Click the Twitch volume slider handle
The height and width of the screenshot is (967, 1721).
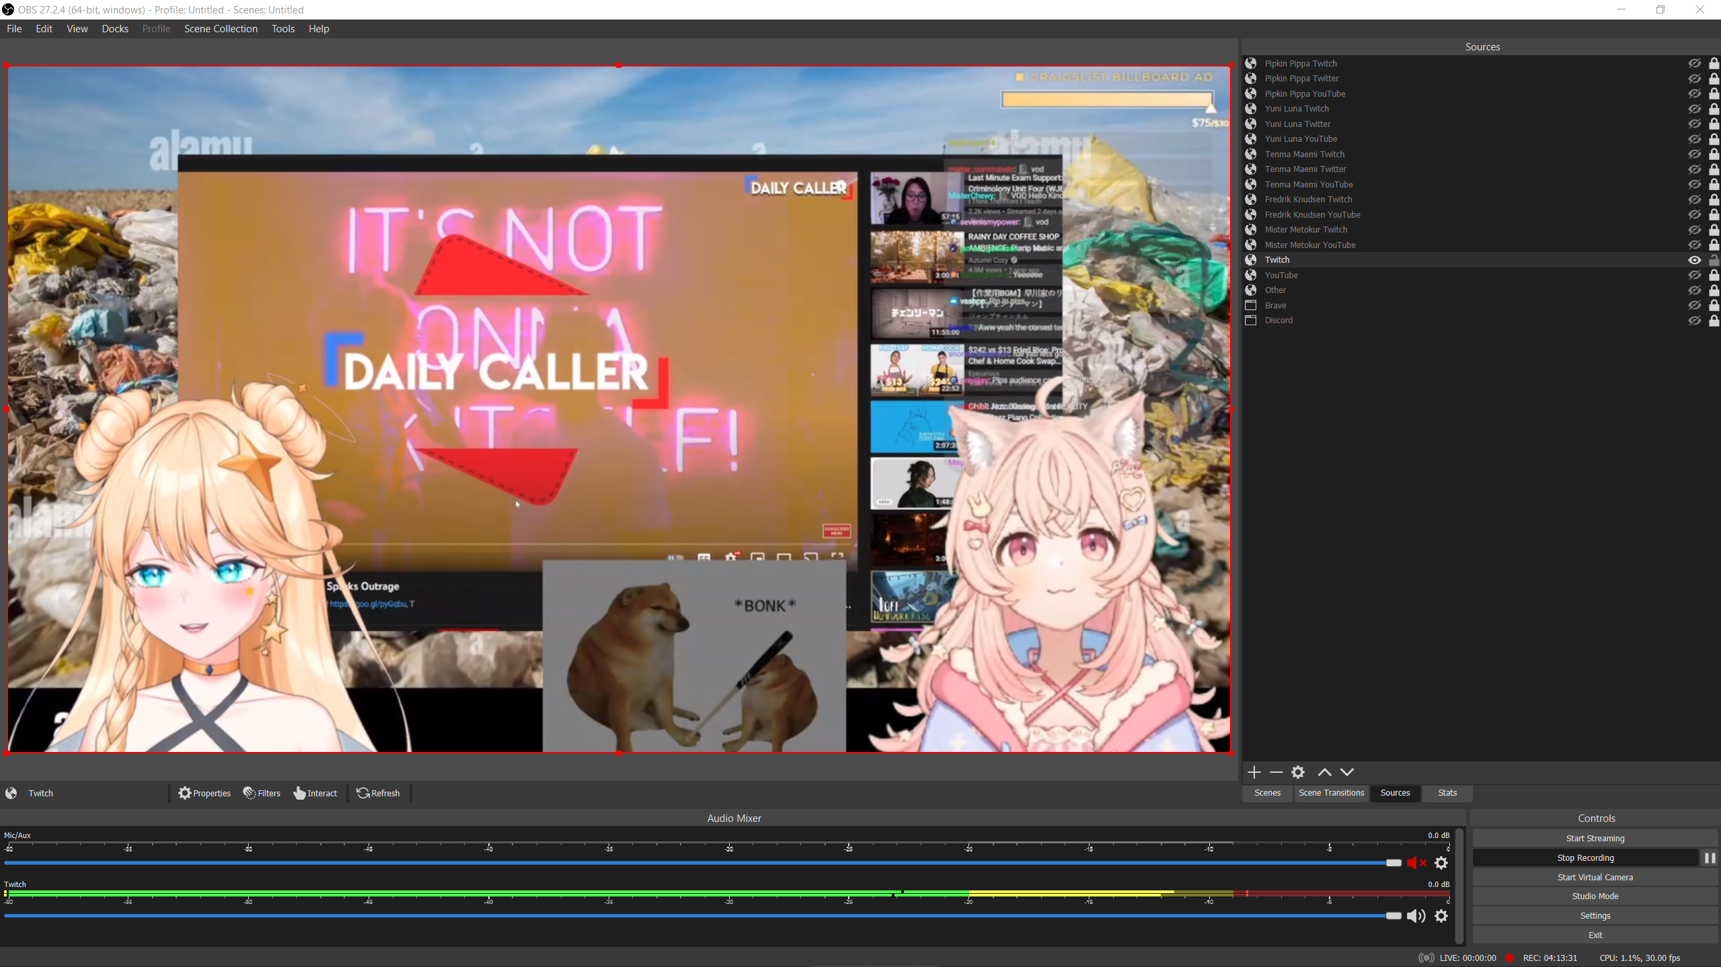coord(1393,916)
